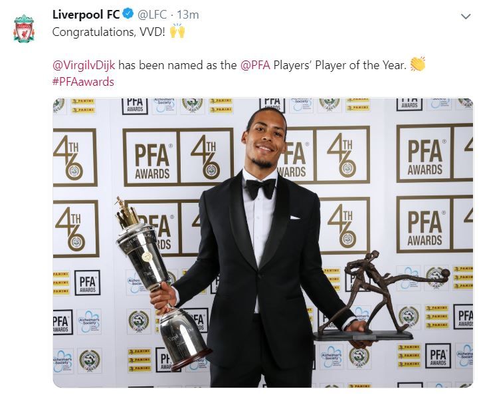Click the "Players' Player of the Year" text
This screenshot has height=395, width=479.
click(339, 65)
